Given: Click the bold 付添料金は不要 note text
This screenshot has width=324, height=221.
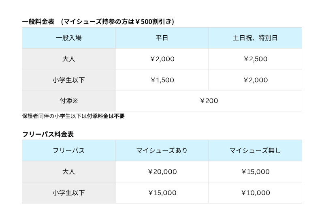Looking at the screenshot, I should click(x=106, y=116).
